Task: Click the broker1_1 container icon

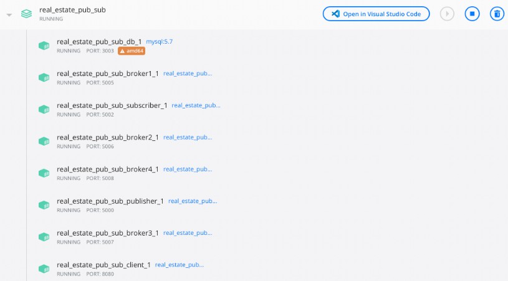Action: pyautogui.click(x=44, y=77)
